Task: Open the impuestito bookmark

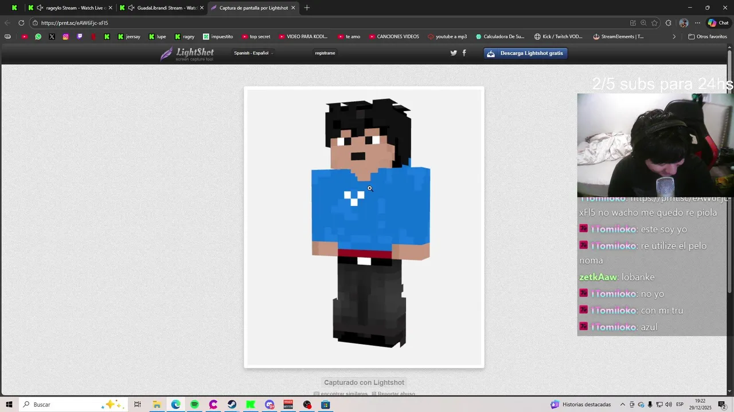Action: click(218, 37)
